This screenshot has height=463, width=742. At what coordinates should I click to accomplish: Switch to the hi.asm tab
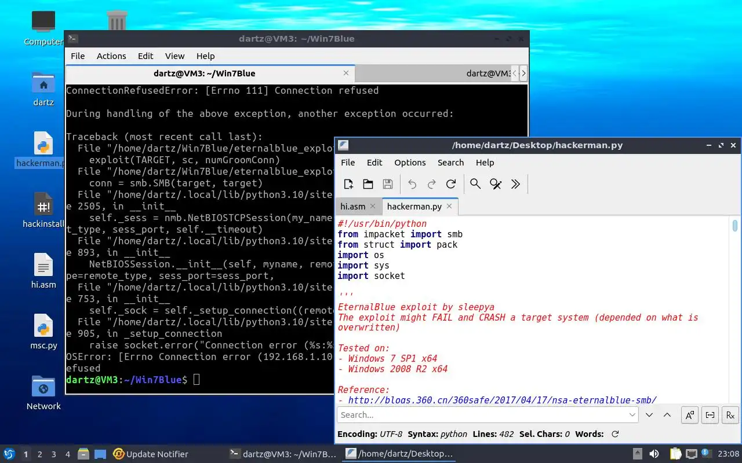click(x=353, y=206)
